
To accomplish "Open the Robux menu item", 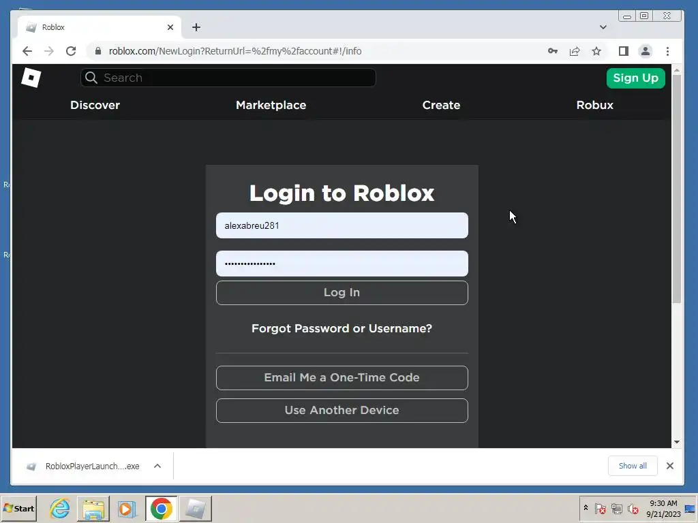I will (x=594, y=105).
